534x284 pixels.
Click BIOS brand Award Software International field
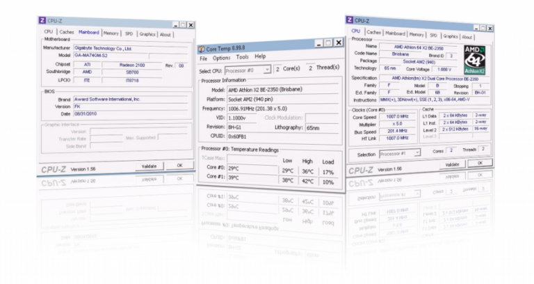131,100
